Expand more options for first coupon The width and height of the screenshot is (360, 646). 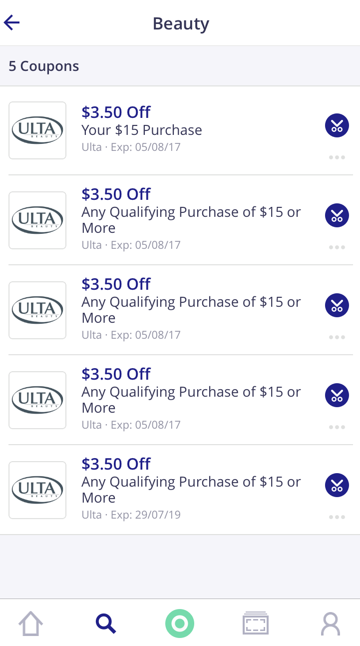click(x=337, y=157)
